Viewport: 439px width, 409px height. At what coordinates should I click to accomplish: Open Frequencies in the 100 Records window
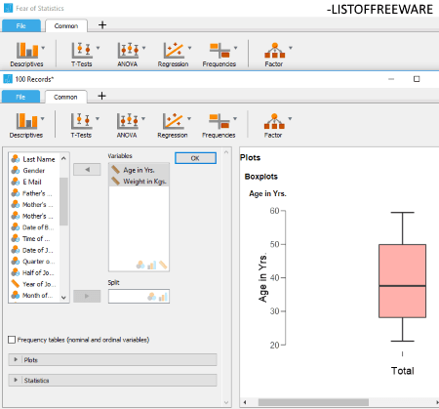point(219,125)
